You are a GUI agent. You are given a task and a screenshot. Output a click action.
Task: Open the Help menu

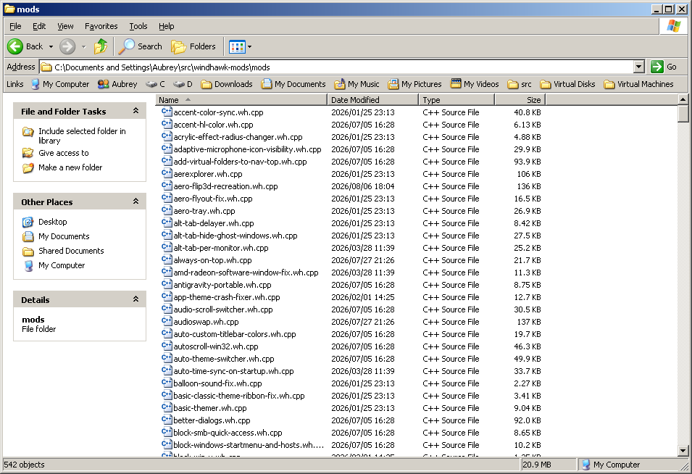click(167, 26)
